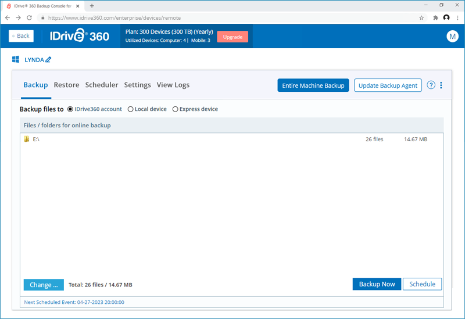Click the E:\ folder icon
The image size is (465, 319).
tap(26, 139)
